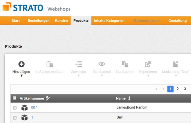Go to page 2
Screen dimensions: 191x123
pyautogui.click(x=178, y=89)
